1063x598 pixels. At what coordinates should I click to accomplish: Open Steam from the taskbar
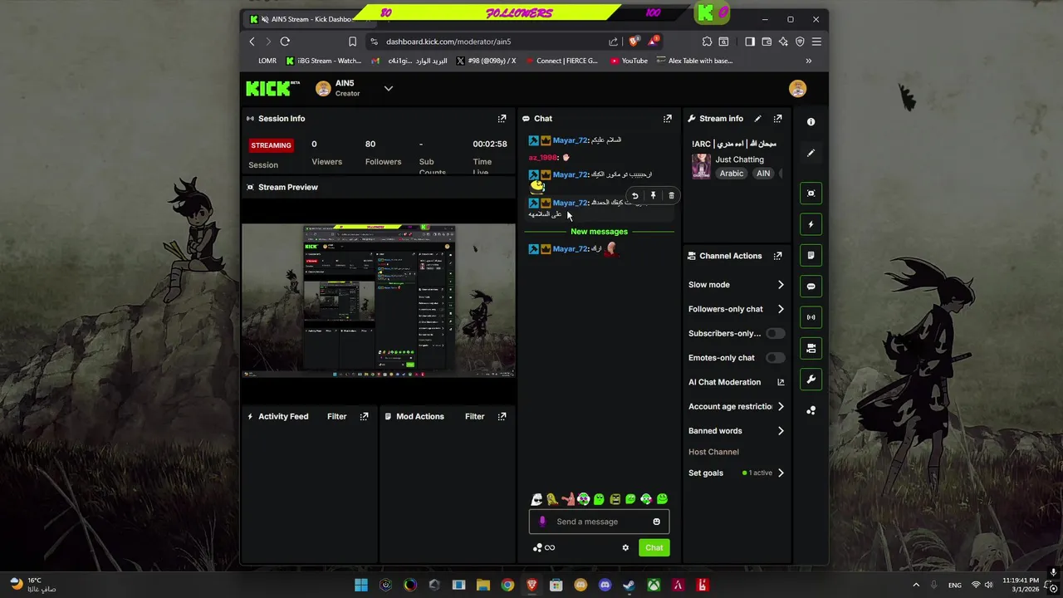coord(629,585)
